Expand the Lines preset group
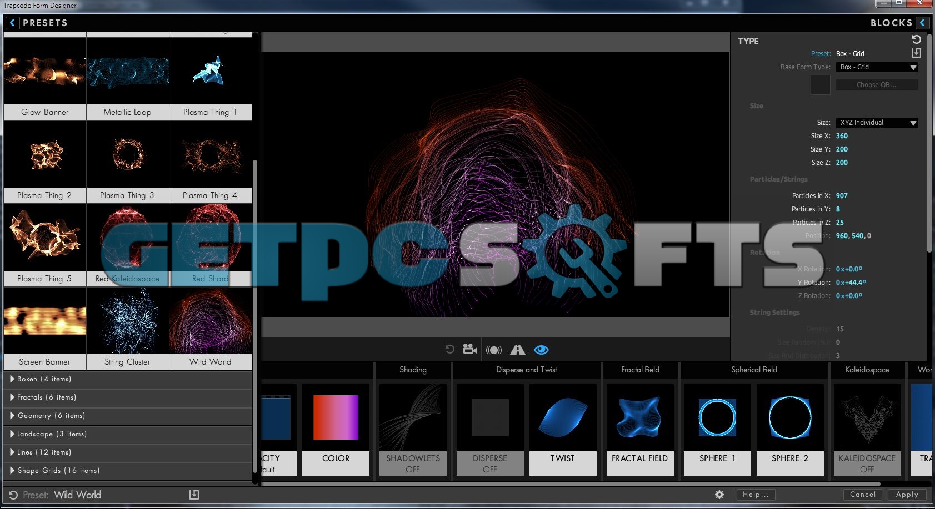935x509 pixels. click(x=128, y=452)
